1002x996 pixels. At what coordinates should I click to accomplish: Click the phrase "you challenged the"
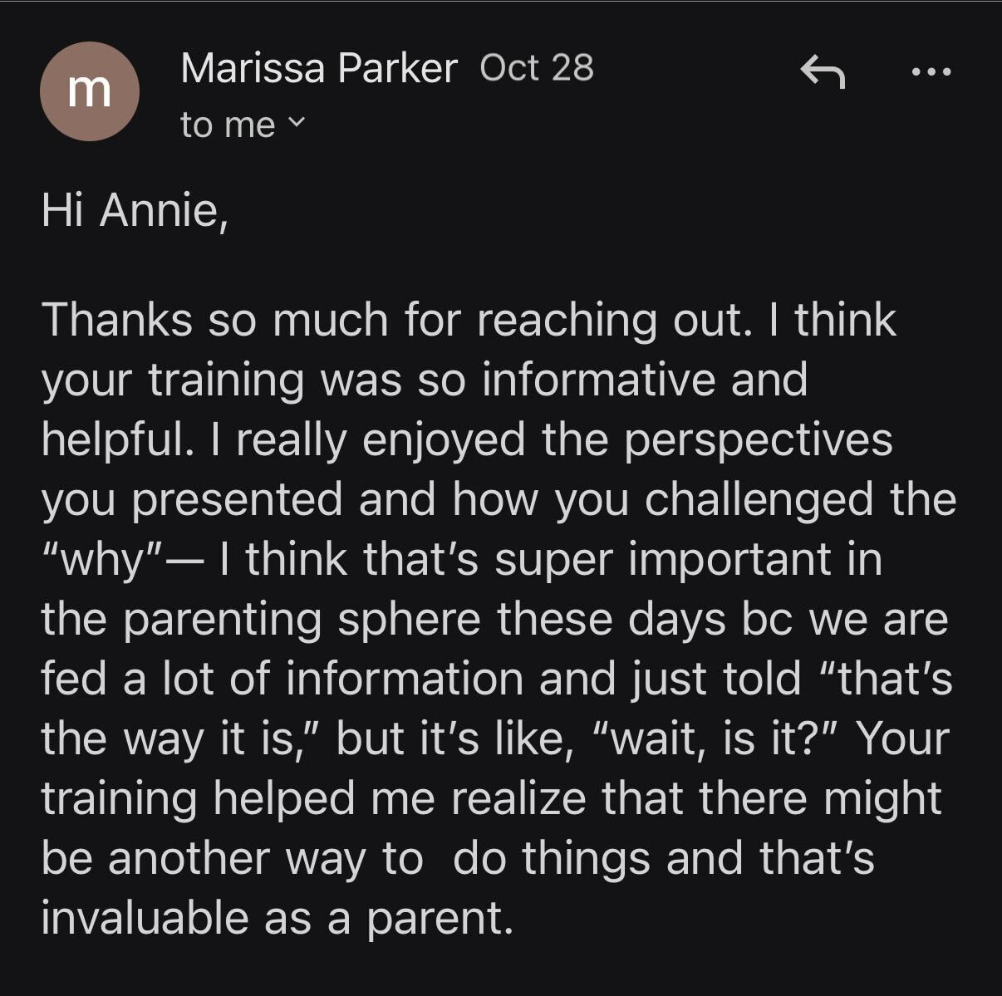tap(755, 499)
